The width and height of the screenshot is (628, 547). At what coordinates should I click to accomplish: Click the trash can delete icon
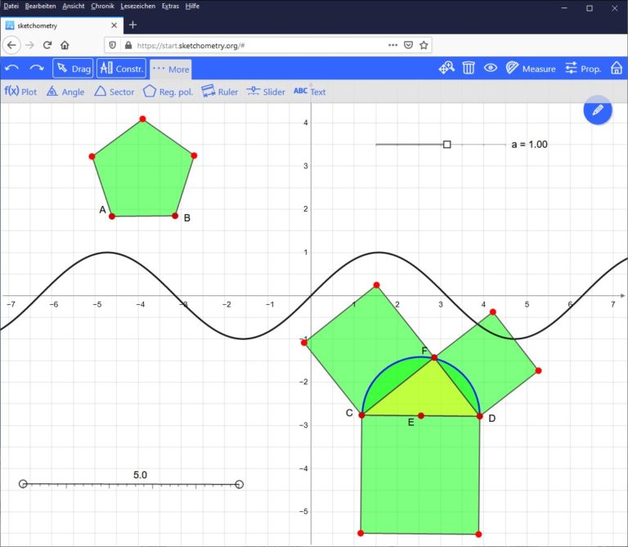pos(469,69)
